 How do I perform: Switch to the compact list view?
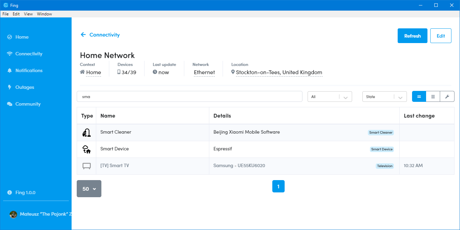419,96
